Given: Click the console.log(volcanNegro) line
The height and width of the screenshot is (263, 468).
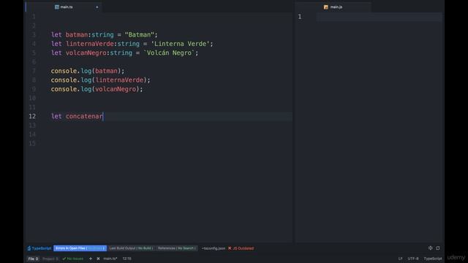Looking at the screenshot, I should click(x=97, y=89).
